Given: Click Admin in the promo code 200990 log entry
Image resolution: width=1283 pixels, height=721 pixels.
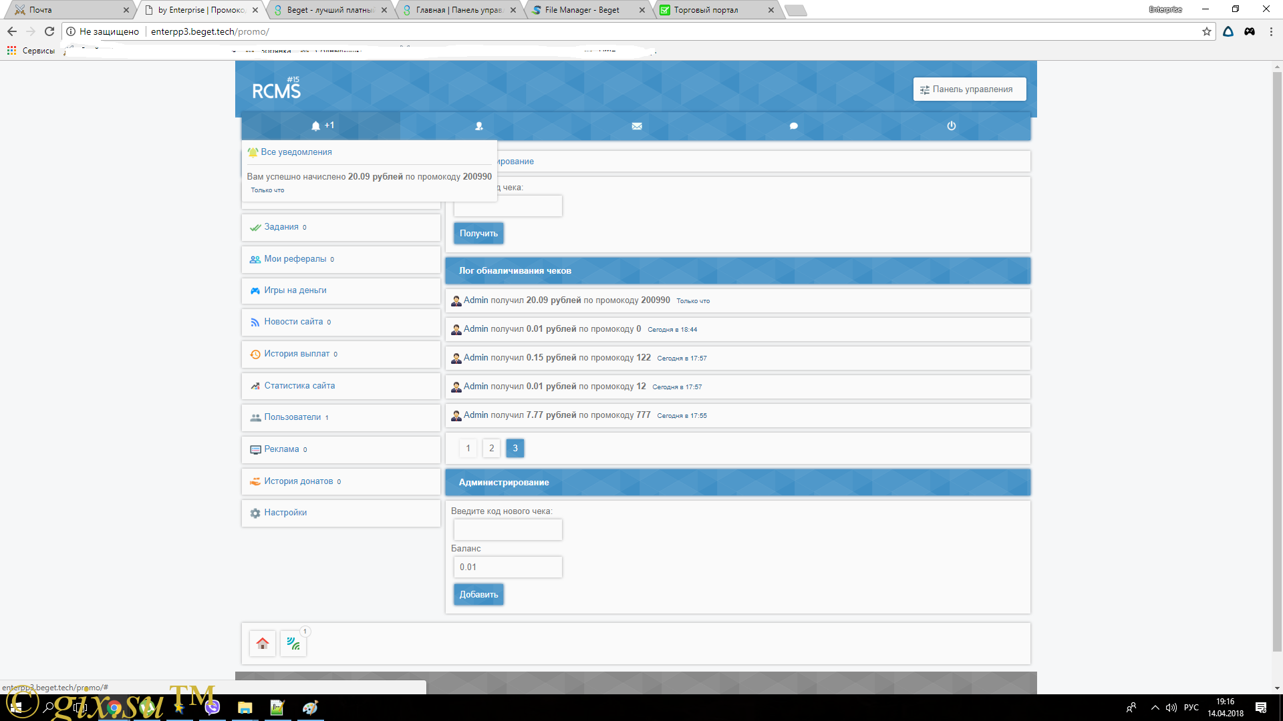Looking at the screenshot, I should (476, 300).
